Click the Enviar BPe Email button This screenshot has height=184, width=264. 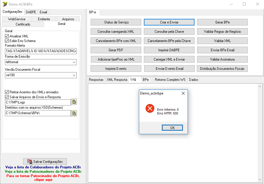[222, 50]
